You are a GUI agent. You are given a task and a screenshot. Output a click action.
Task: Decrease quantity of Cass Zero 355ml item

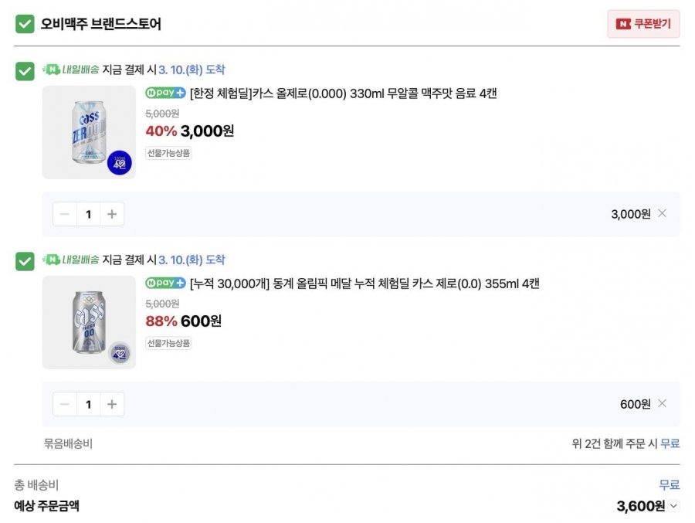click(x=65, y=404)
